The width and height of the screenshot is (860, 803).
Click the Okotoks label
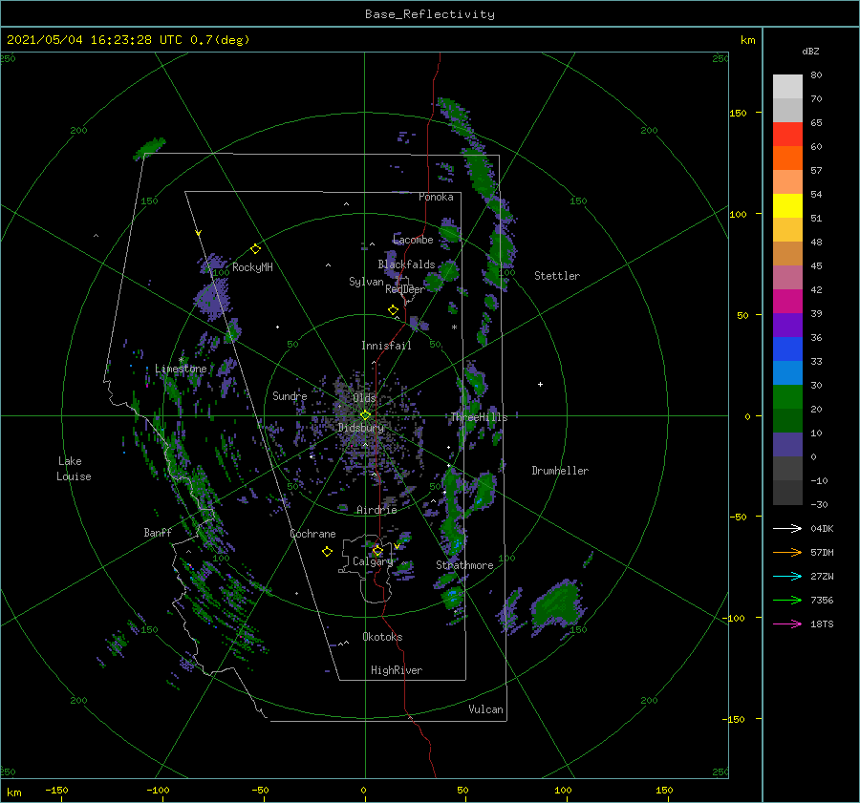[x=382, y=637]
